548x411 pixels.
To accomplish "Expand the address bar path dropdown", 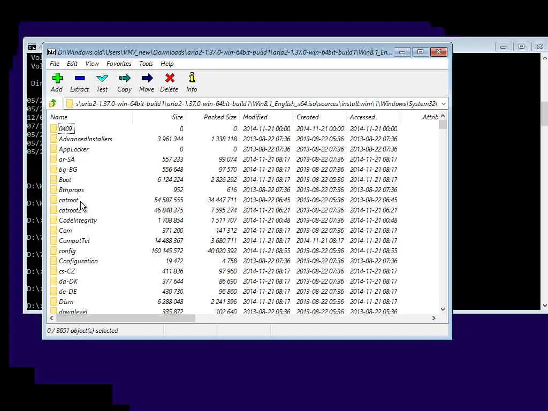I will (x=444, y=103).
